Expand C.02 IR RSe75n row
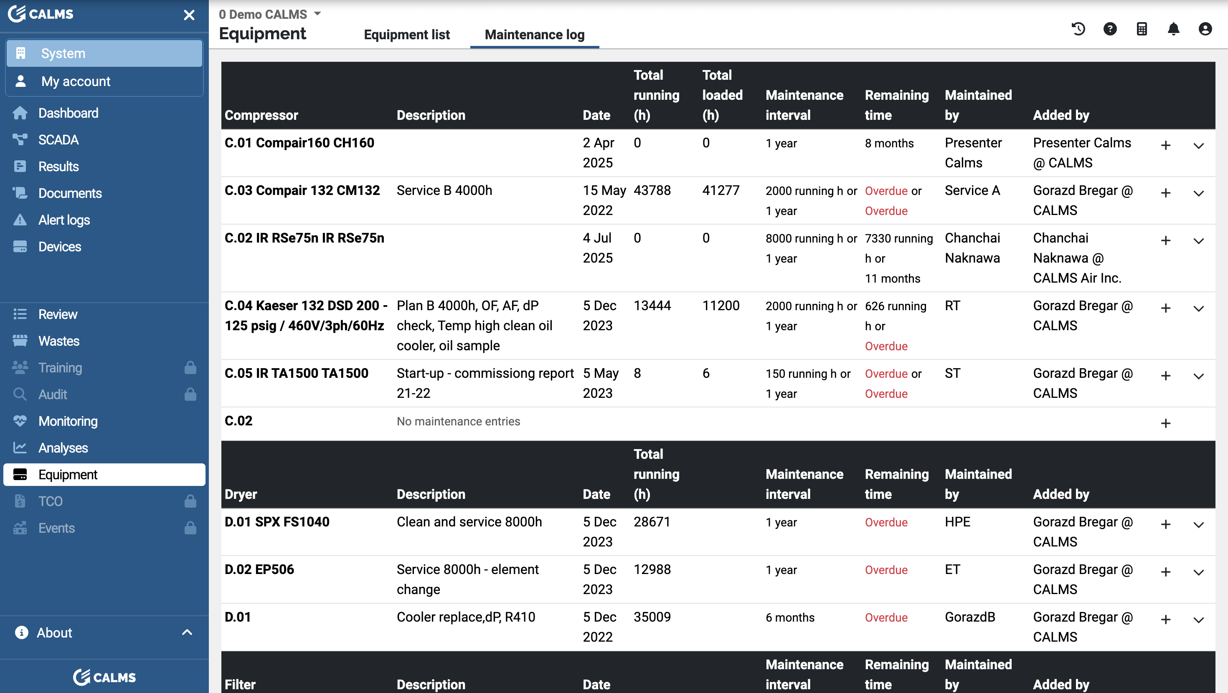 (x=1198, y=241)
